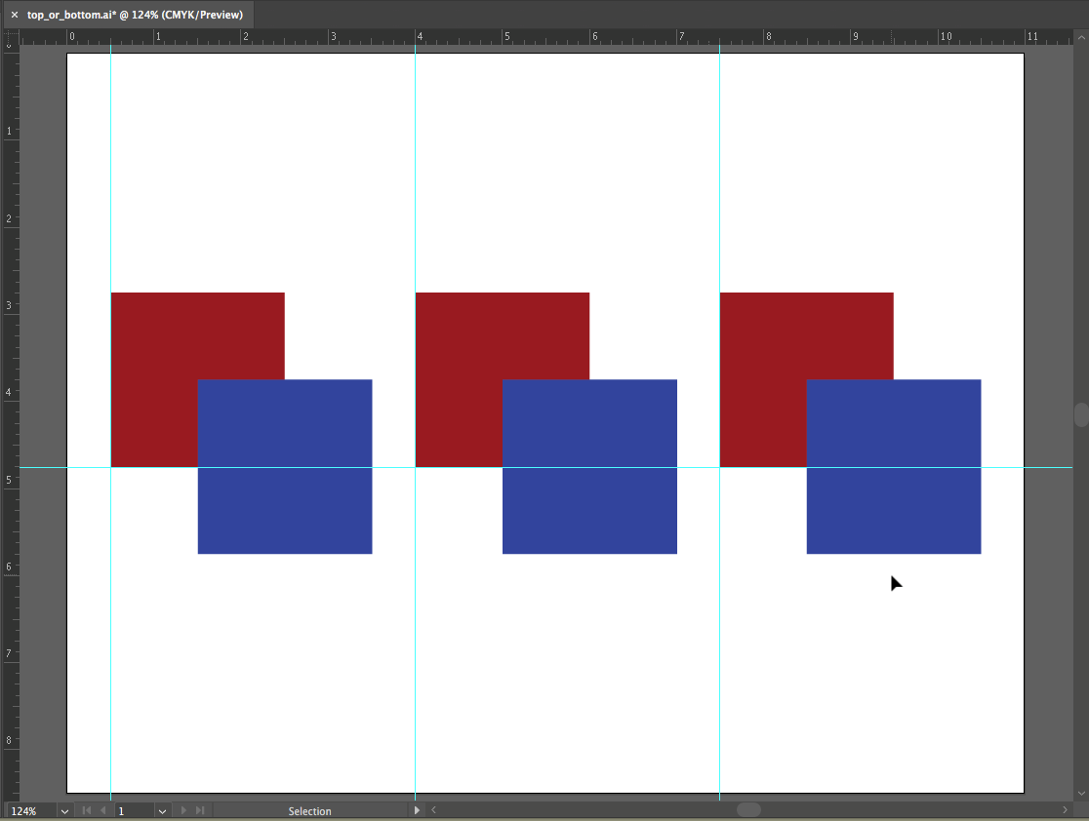The height and width of the screenshot is (821, 1089).
Task: Click the artboard number input field
Action: [x=133, y=811]
